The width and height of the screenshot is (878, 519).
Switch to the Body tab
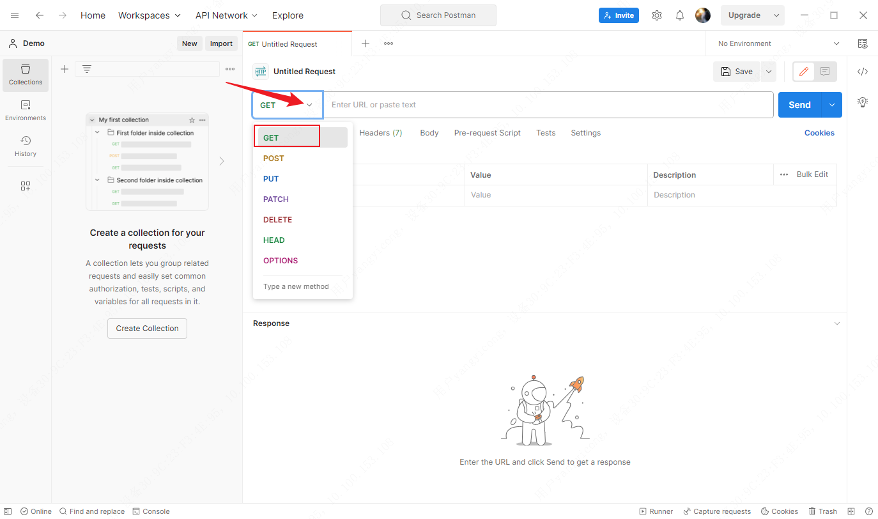click(x=429, y=133)
